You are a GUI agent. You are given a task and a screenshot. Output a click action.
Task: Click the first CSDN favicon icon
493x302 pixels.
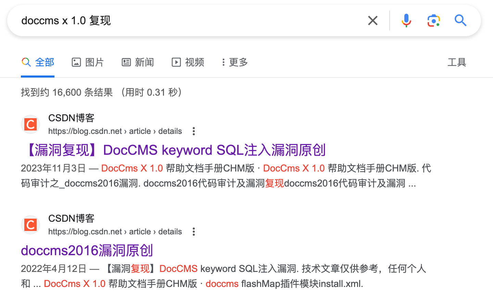pyautogui.click(x=30, y=124)
